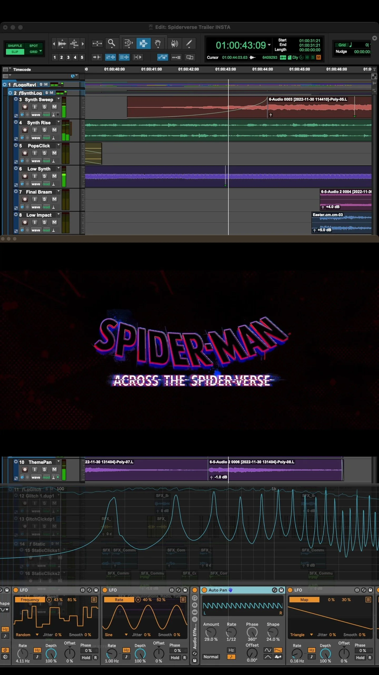
Task: Click the audio waveform zoom icon
Action: pyautogui.click(x=62, y=44)
